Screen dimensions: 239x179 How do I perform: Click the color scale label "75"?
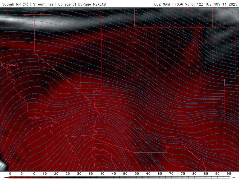pos(183,174)
